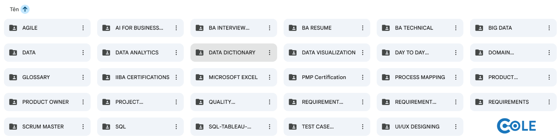Click the PROCESS MAPPING folder icon
The image size is (560, 139).
386,77
